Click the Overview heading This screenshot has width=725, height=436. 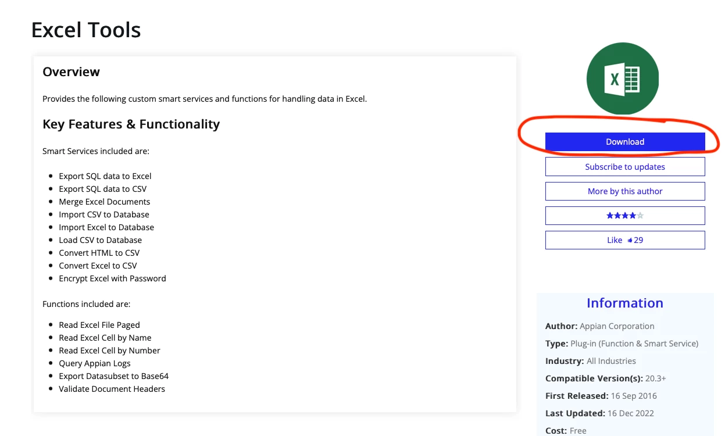(71, 72)
